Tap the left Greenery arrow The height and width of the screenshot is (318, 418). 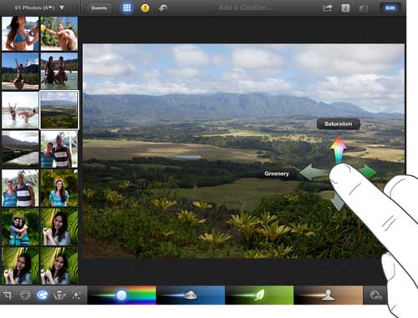[x=313, y=173]
